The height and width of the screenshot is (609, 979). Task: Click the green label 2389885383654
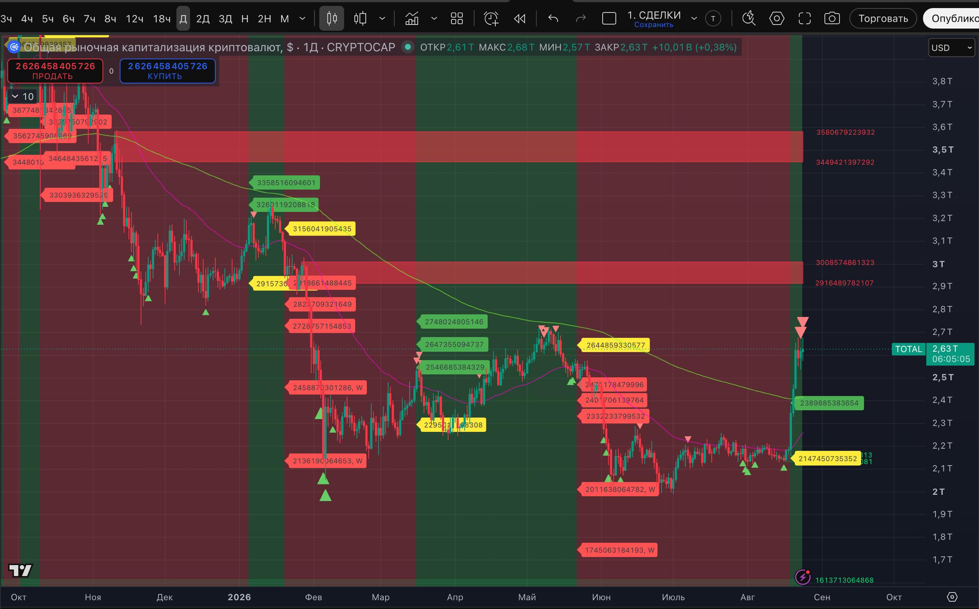tap(829, 403)
